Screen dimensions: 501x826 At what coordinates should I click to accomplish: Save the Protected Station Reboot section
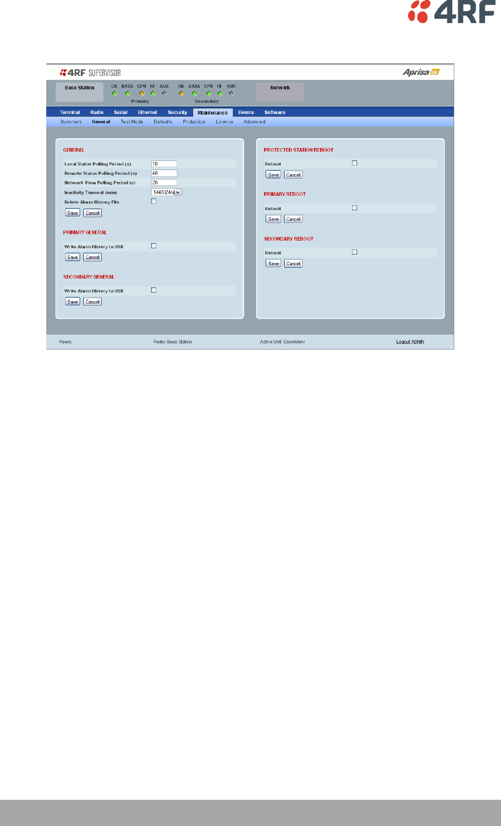(x=273, y=175)
